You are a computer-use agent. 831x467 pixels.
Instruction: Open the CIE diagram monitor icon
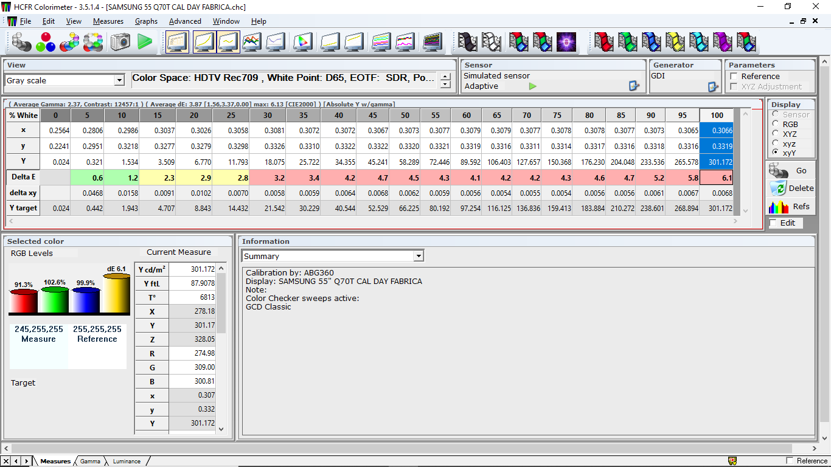click(302, 42)
